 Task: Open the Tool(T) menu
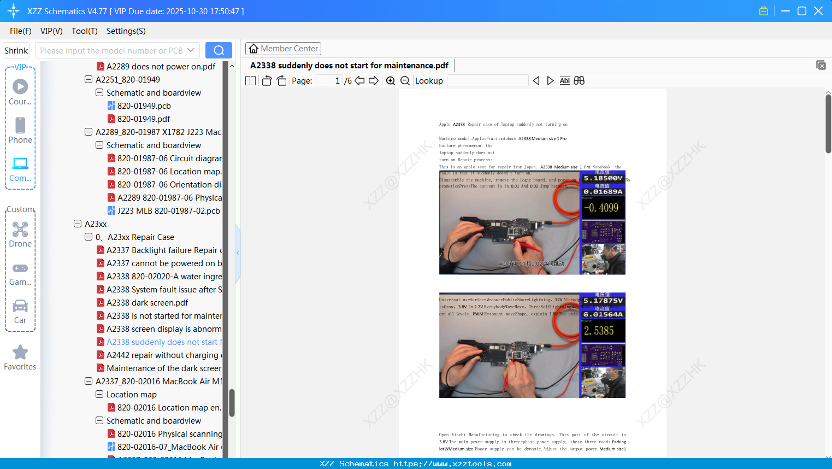point(85,31)
